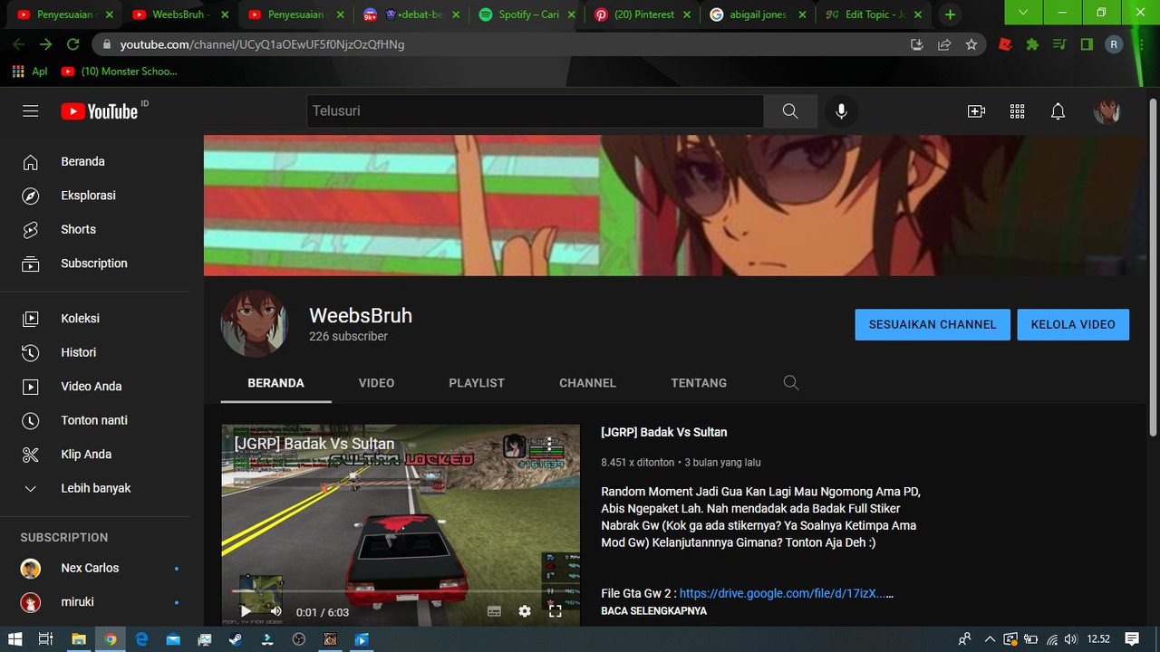Open the Create video camera icon

pyautogui.click(x=976, y=111)
